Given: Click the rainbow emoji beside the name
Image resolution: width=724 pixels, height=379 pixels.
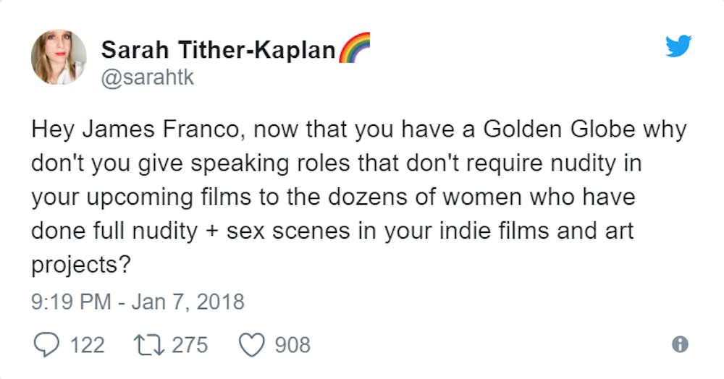Looking at the screenshot, I should (x=353, y=48).
